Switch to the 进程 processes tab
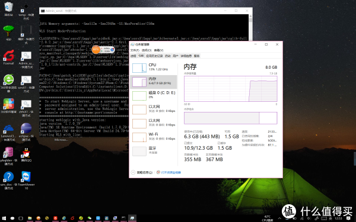The image size is (356, 222). pyautogui.click(x=133, y=56)
